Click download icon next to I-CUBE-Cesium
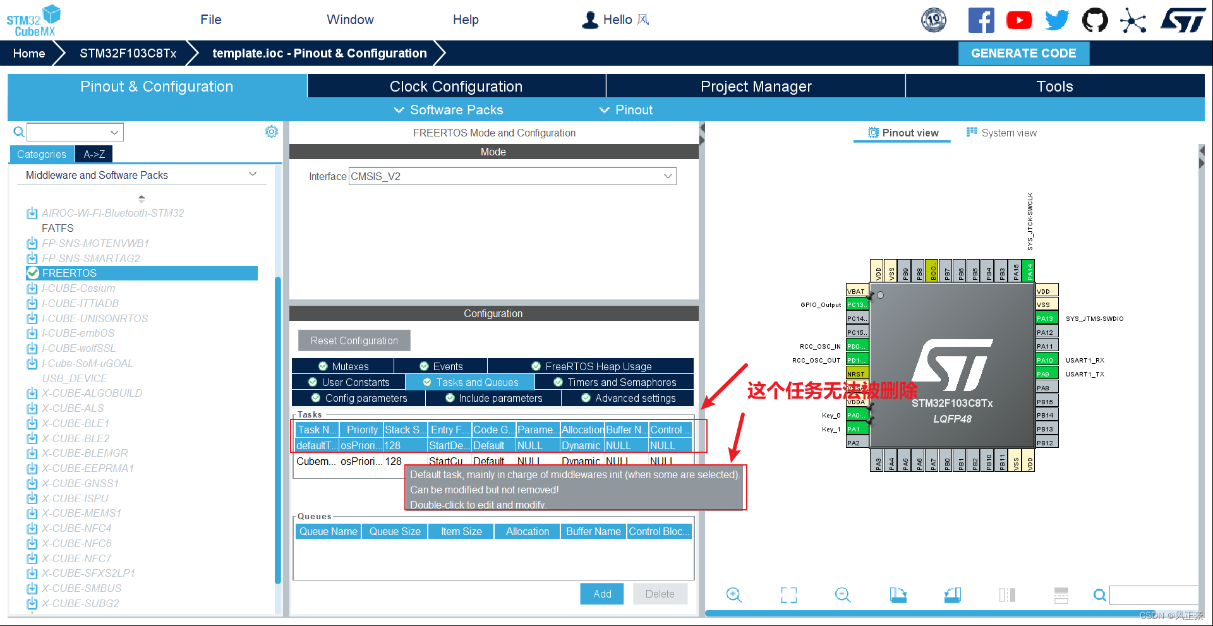This screenshot has width=1213, height=626. (32, 289)
